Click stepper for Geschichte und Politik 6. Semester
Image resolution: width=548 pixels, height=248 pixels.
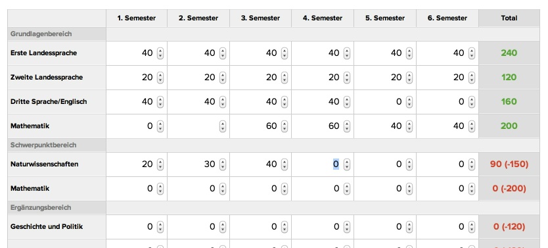pos(472,227)
